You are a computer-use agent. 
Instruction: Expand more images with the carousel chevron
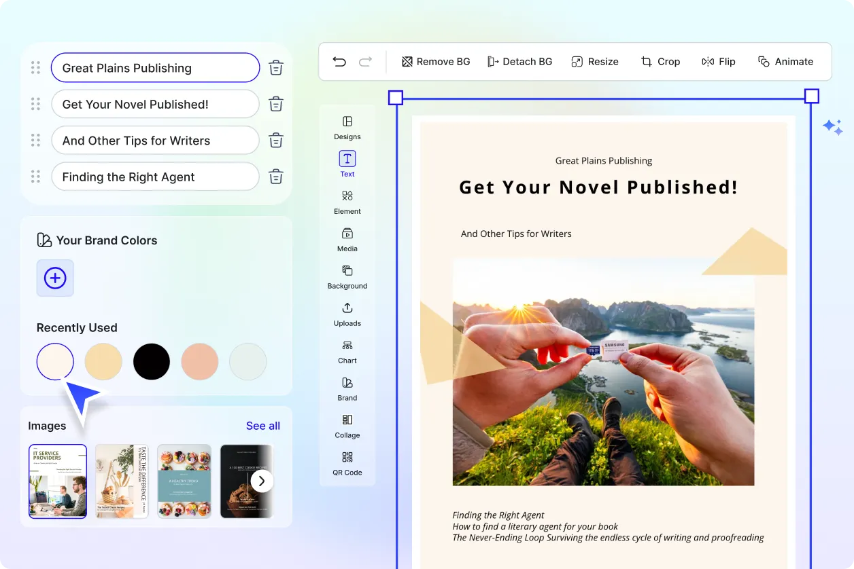pyautogui.click(x=261, y=481)
